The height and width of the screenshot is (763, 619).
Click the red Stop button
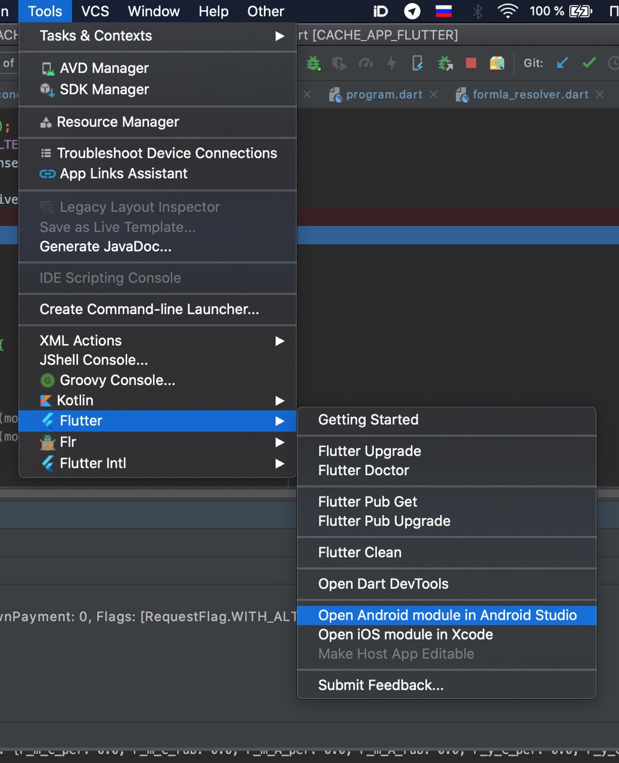471,63
